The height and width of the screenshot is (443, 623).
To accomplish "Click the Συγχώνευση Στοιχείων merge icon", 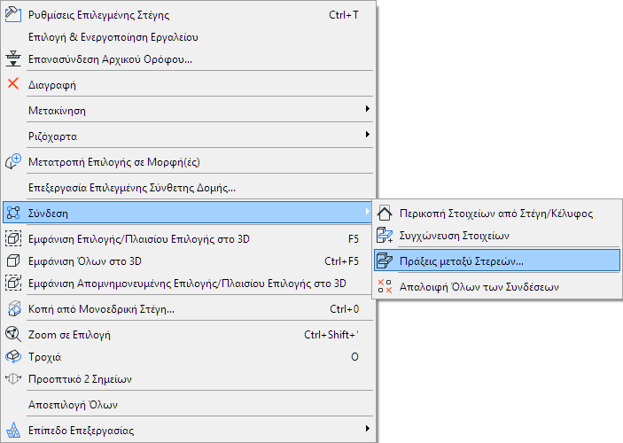I will tap(385, 236).
